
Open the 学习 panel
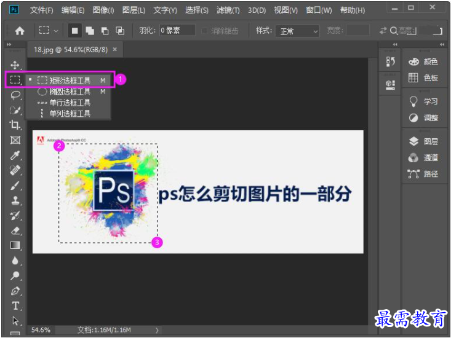[x=423, y=101]
